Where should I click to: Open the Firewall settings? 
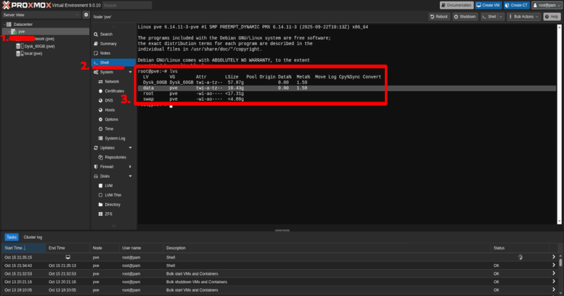(106, 167)
